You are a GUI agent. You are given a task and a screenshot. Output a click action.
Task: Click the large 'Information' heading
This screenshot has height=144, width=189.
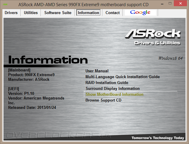coord(48,60)
